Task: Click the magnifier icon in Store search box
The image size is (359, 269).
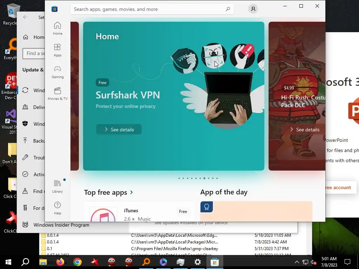Action: [228, 9]
